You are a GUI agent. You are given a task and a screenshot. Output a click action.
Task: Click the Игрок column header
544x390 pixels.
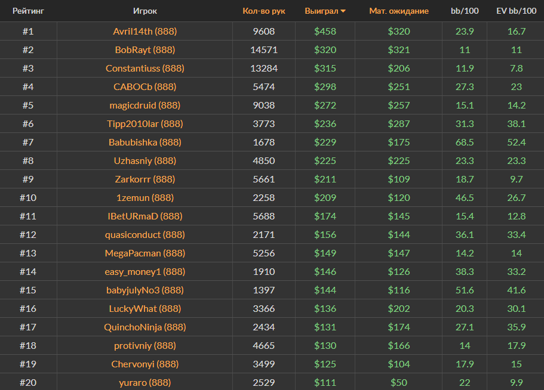[145, 11]
